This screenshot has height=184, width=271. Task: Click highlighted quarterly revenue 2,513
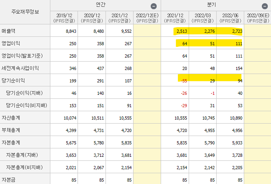pyautogui.click(x=182, y=31)
